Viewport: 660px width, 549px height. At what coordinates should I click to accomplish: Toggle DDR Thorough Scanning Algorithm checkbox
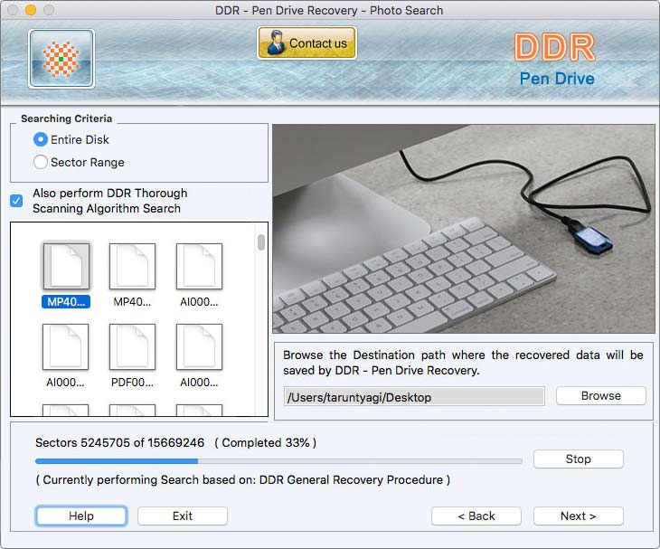pyautogui.click(x=16, y=201)
